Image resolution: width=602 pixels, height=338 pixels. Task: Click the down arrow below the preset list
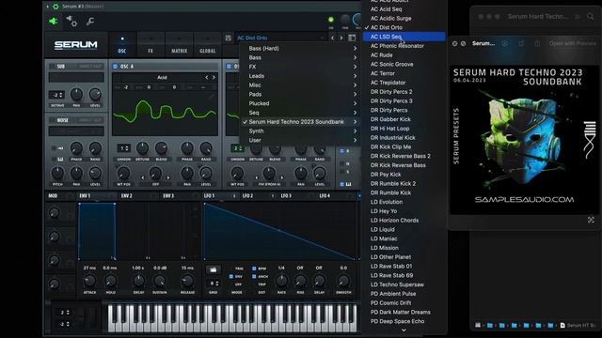click(x=404, y=330)
